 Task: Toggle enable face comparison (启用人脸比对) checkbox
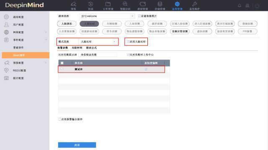click(x=128, y=42)
